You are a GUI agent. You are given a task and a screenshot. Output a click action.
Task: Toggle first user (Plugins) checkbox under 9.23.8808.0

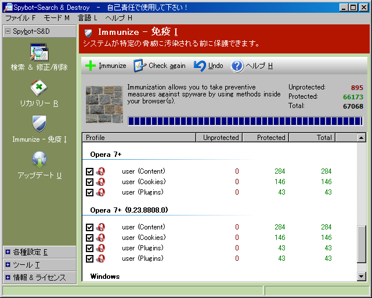[90, 248]
